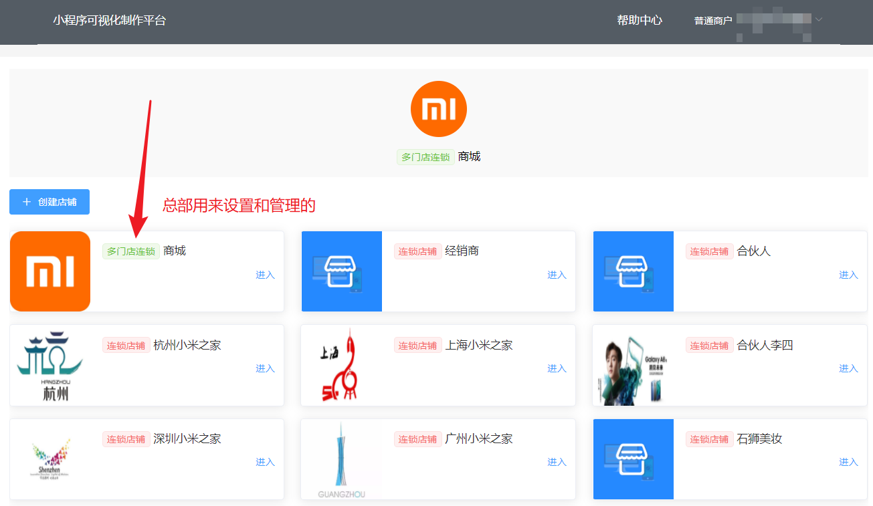The height and width of the screenshot is (506, 873).
Task: Open 广州小米之家 using its 进入 link
Action: click(x=557, y=462)
